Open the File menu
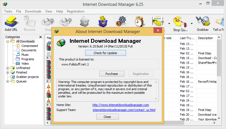Image resolution: width=226 pixels, height=129 pixels. click(x=19, y=11)
